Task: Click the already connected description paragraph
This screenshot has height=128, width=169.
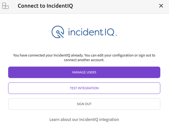Action: [84, 58]
